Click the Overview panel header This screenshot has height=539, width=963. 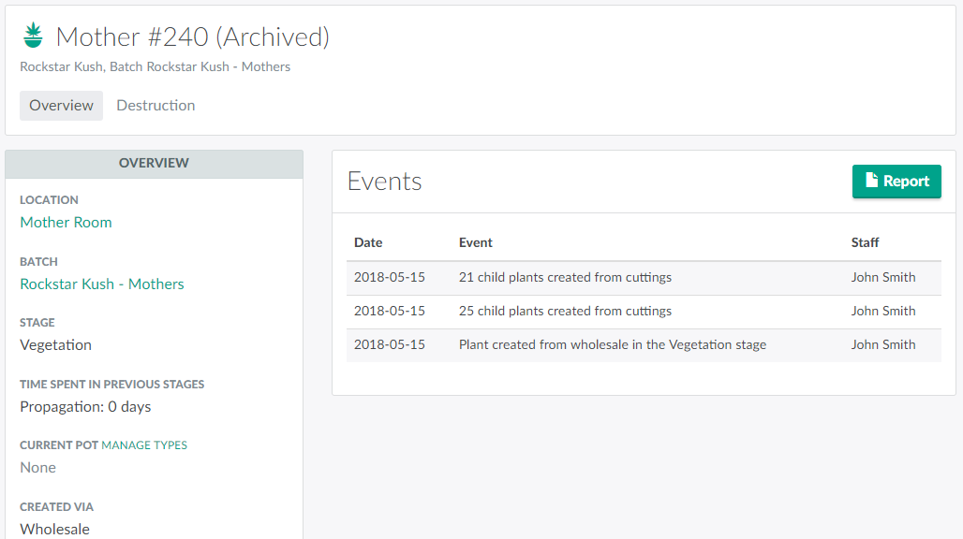coord(154,163)
